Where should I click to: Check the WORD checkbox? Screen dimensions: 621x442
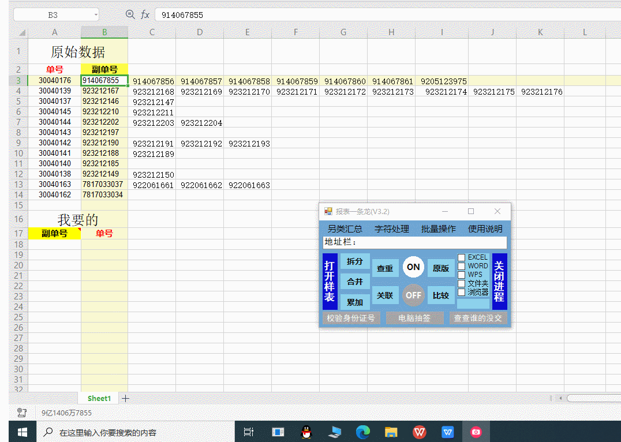461,266
